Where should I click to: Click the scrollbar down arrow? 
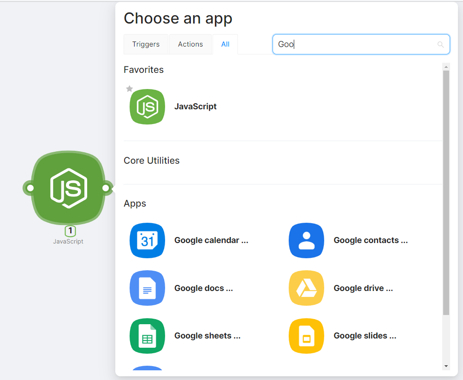446,366
